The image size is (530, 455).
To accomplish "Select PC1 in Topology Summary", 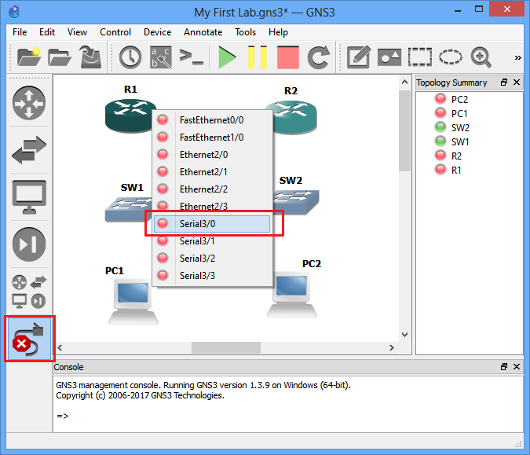I will tap(459, 113).
